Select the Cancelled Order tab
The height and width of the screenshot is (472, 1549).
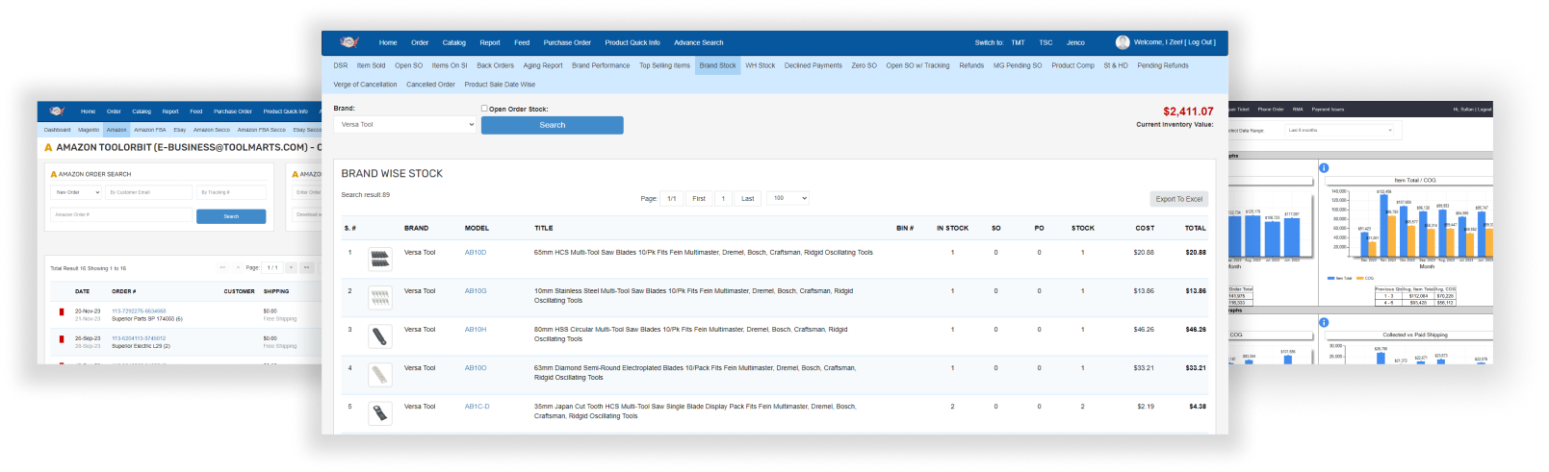[x=430, y=85]
